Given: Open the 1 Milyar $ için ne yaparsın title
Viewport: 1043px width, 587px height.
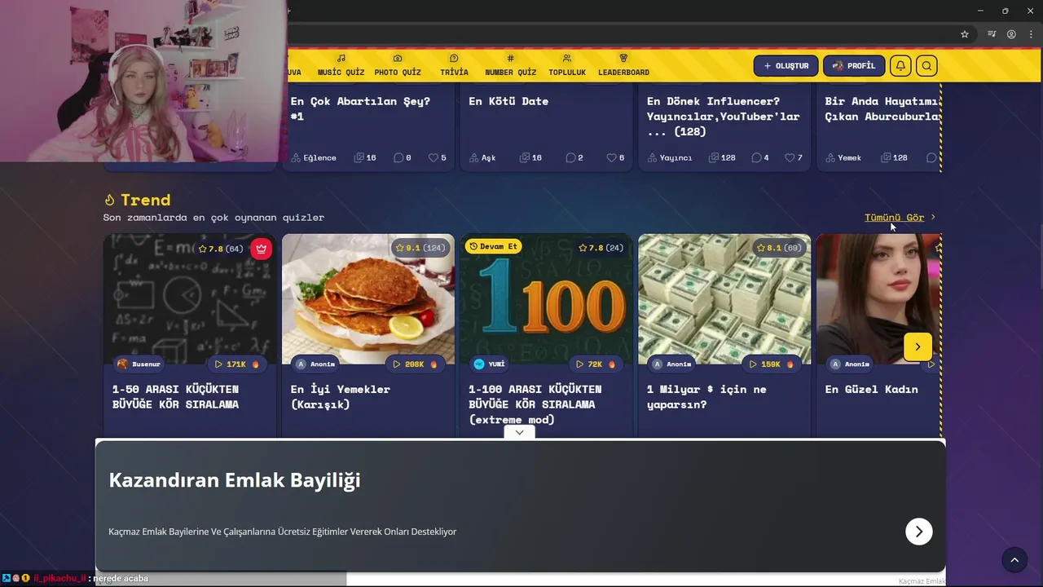Looking at the screenshot, I should 706,397.
